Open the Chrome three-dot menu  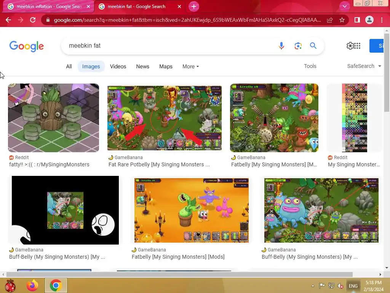coord(382,20)
